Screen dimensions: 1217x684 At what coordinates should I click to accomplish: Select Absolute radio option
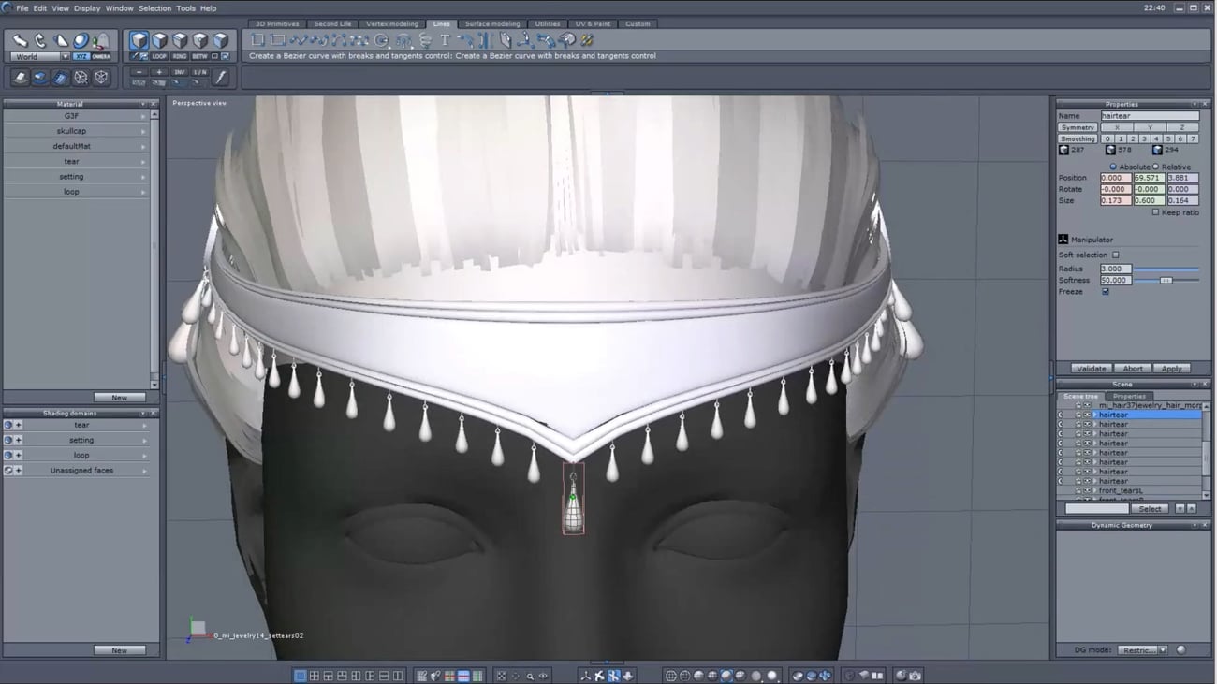pos(1113,167)
